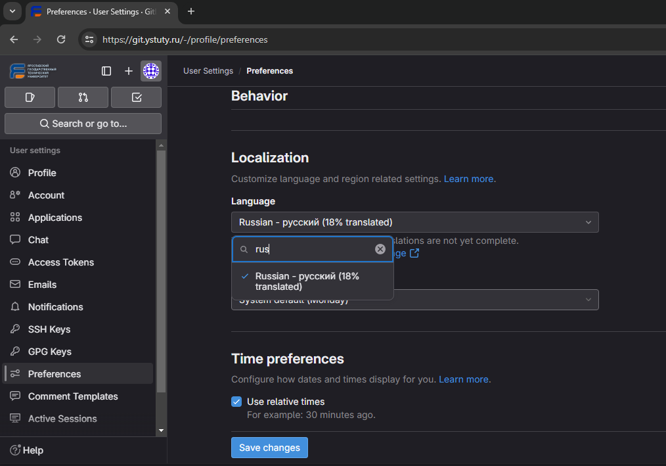View site information icon in address bar
Screen dimensions: 666x466
point(89,39)
